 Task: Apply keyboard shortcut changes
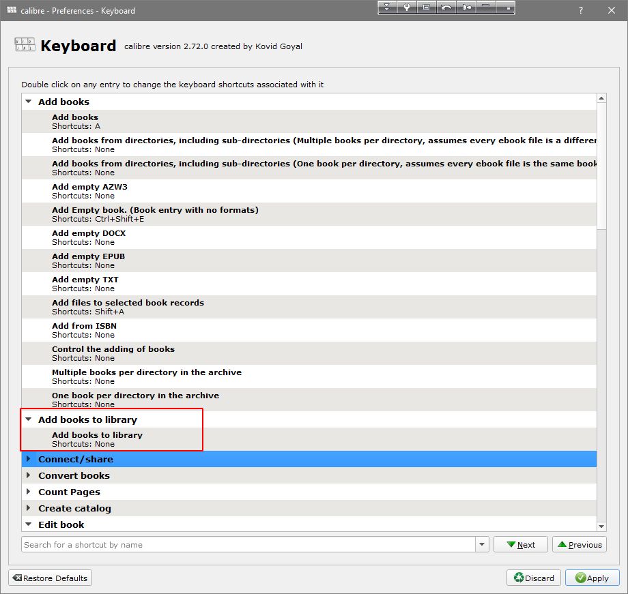[592, 578]
